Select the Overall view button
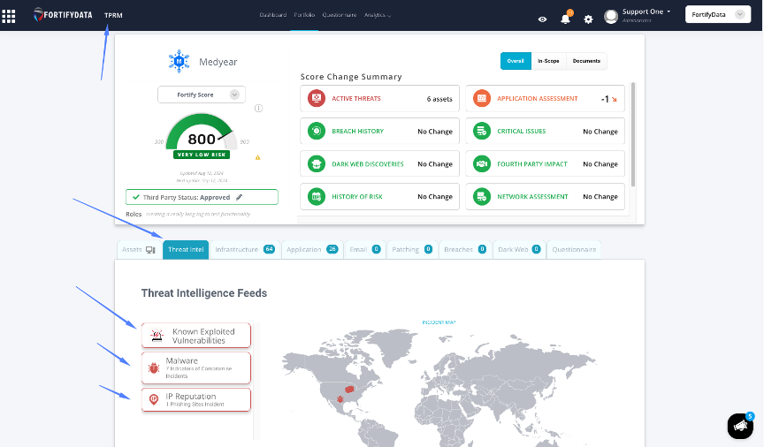764x447 pixels. 516,61
